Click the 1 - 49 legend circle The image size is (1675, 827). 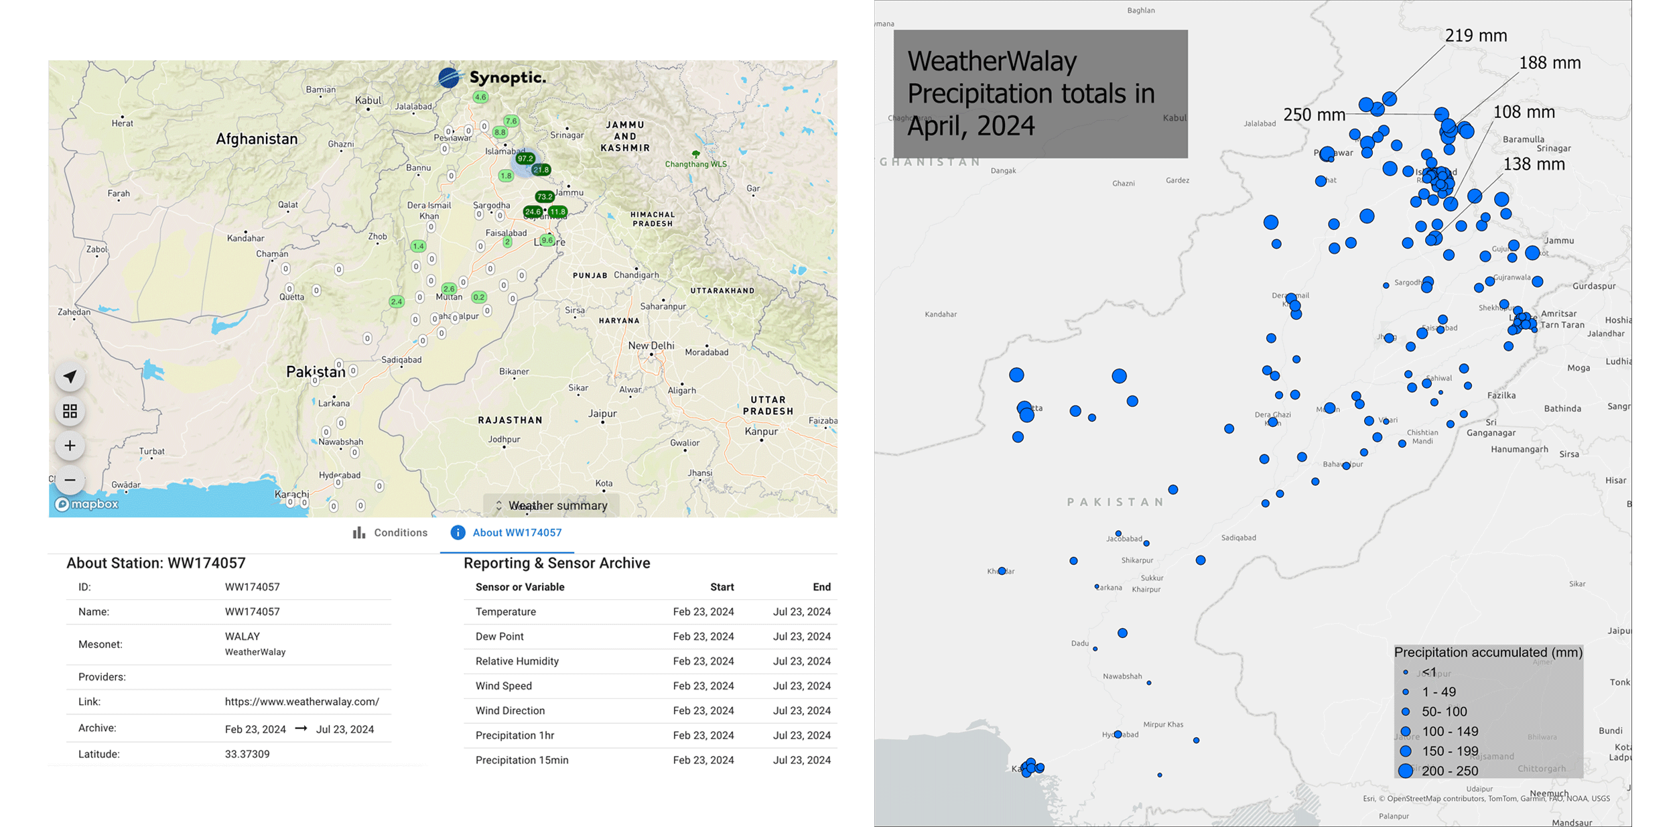pyautogui.click(x=1406, y=692)
